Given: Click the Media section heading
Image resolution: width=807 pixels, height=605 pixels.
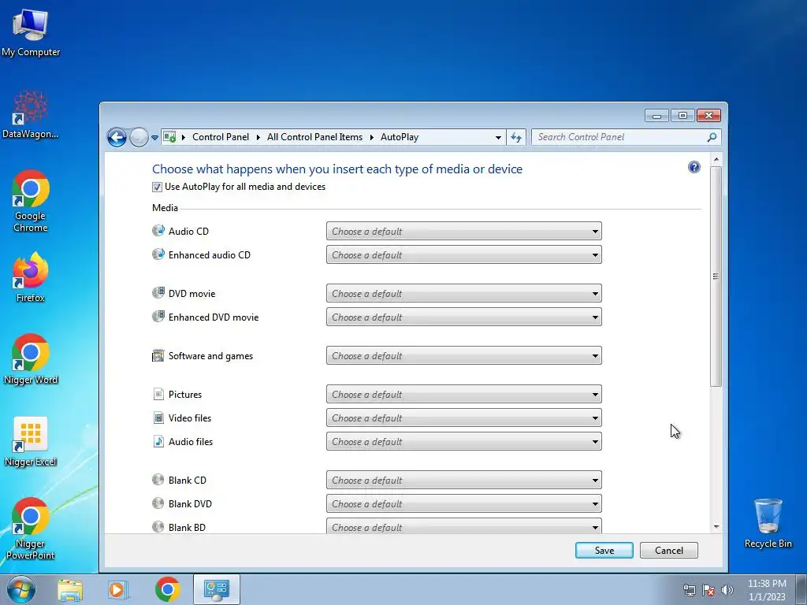Looking at the screenshot, I should pos(165,208).
